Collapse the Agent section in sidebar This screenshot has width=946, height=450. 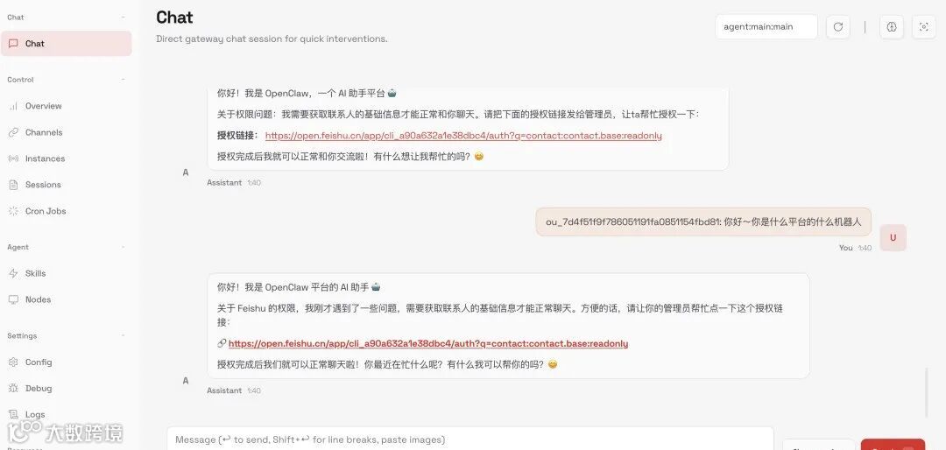click(124, 247)
